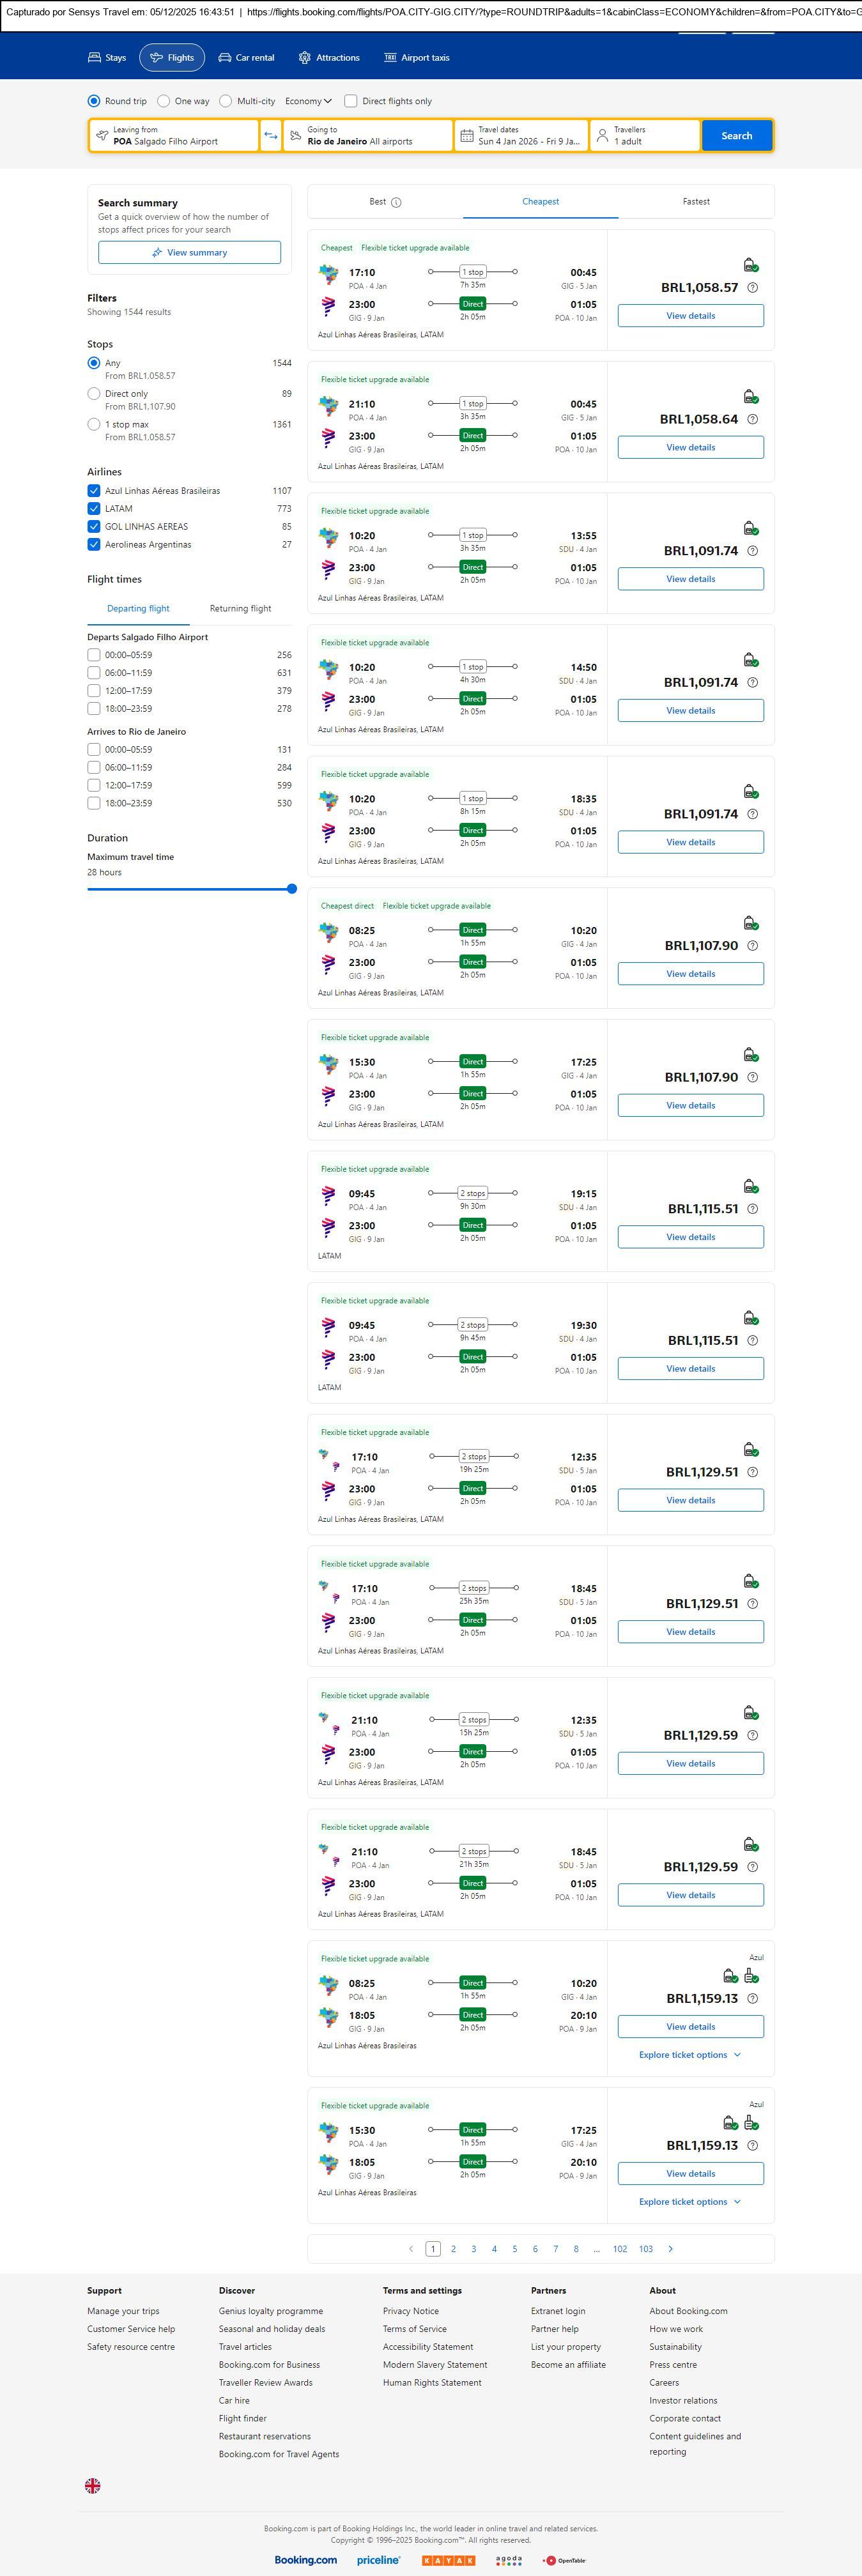Click the blue Search button
This screenshot has height=2576, width=862.
click(736, 135)
